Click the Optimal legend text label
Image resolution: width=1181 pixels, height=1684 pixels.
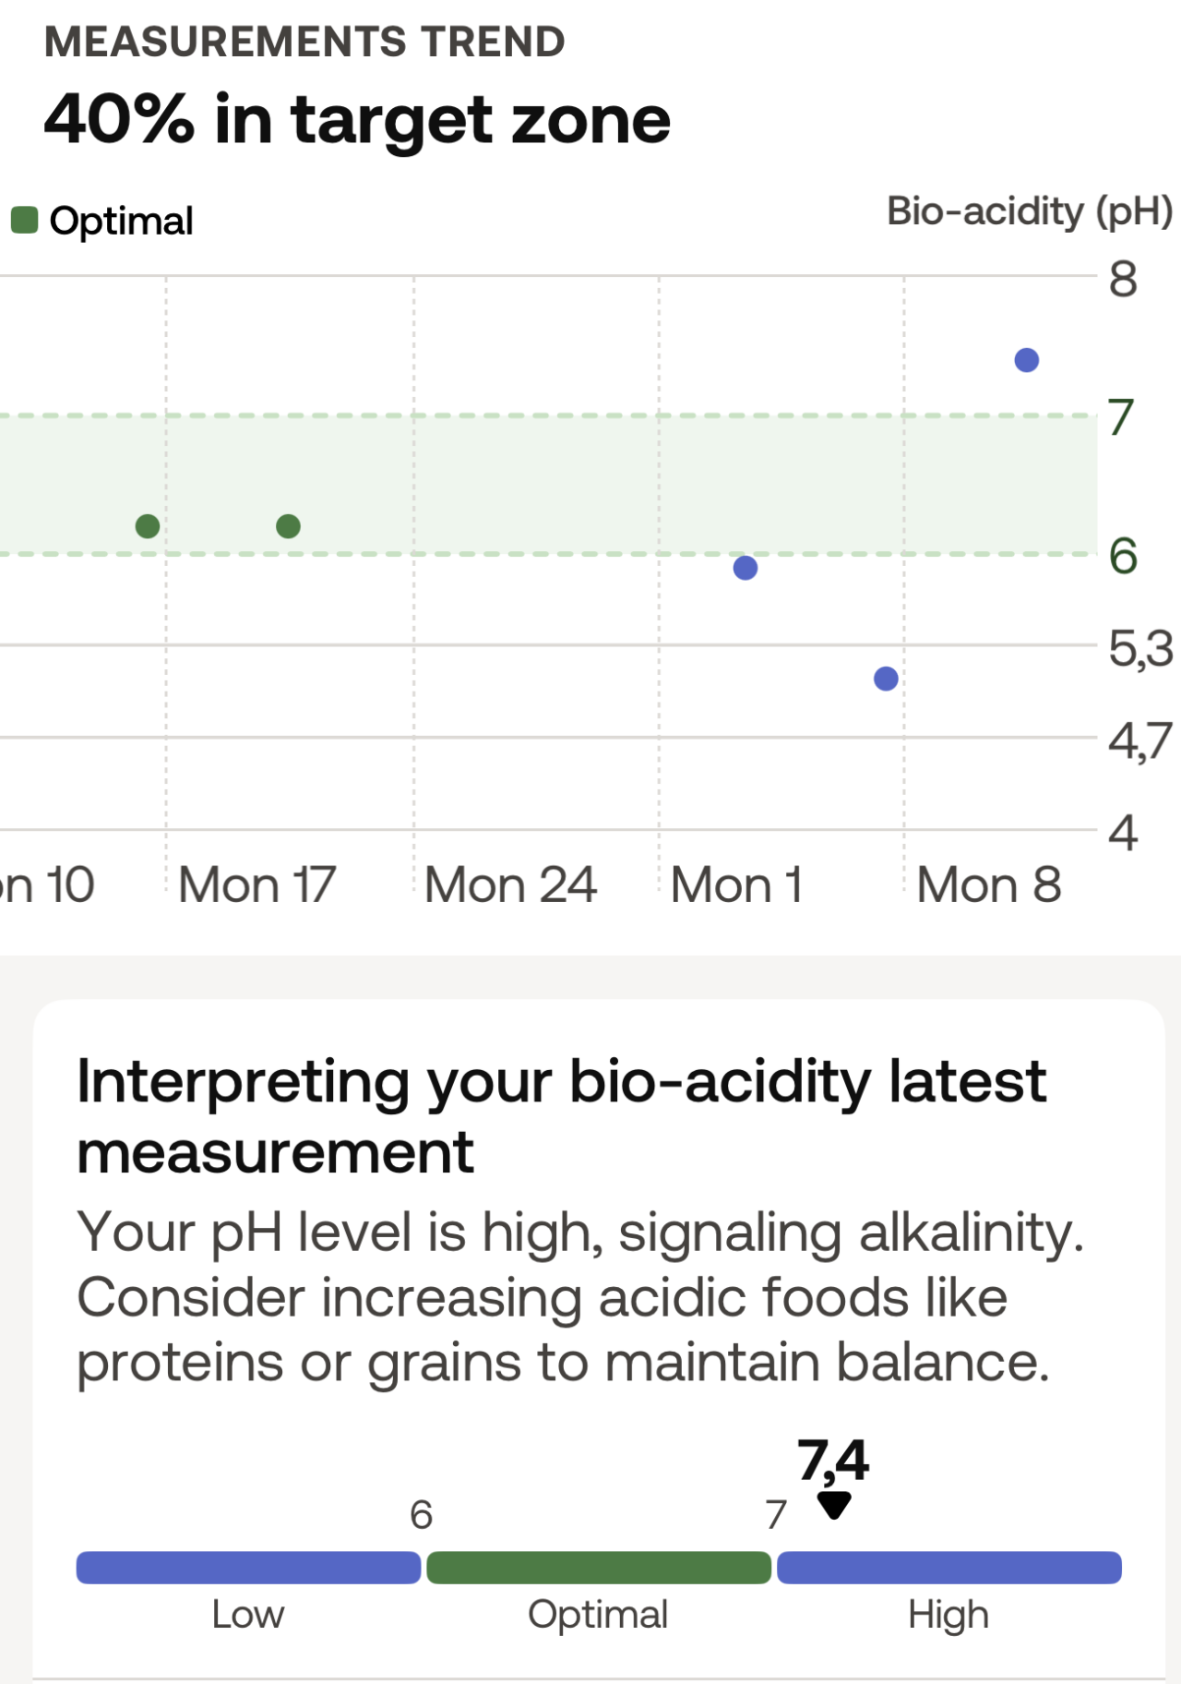coord(121,222)
